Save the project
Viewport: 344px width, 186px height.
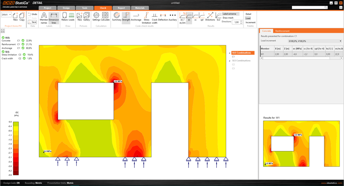(x=32, y=22)
